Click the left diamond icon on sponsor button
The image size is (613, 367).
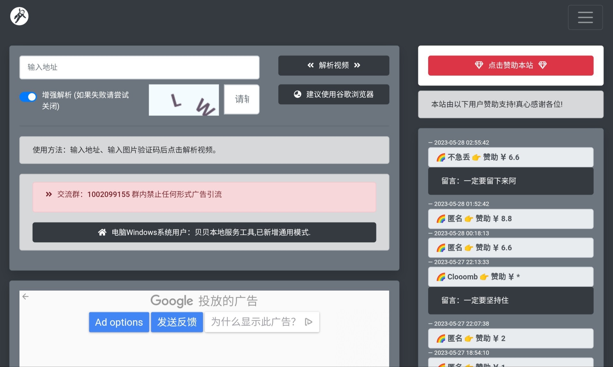479,65
